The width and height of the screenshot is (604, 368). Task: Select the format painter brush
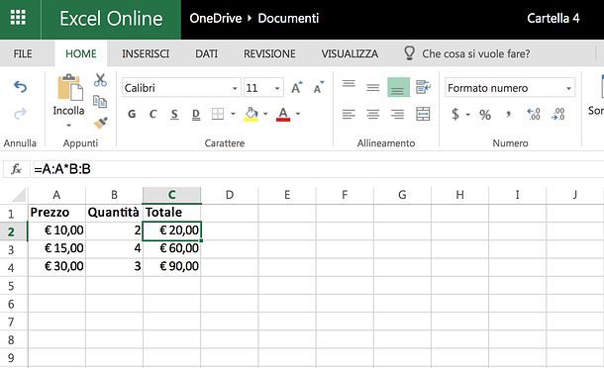pos(101,123)
